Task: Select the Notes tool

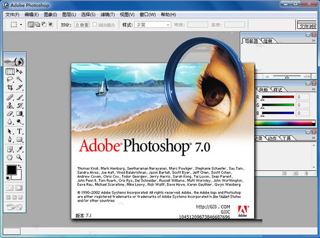Action: 10,149
